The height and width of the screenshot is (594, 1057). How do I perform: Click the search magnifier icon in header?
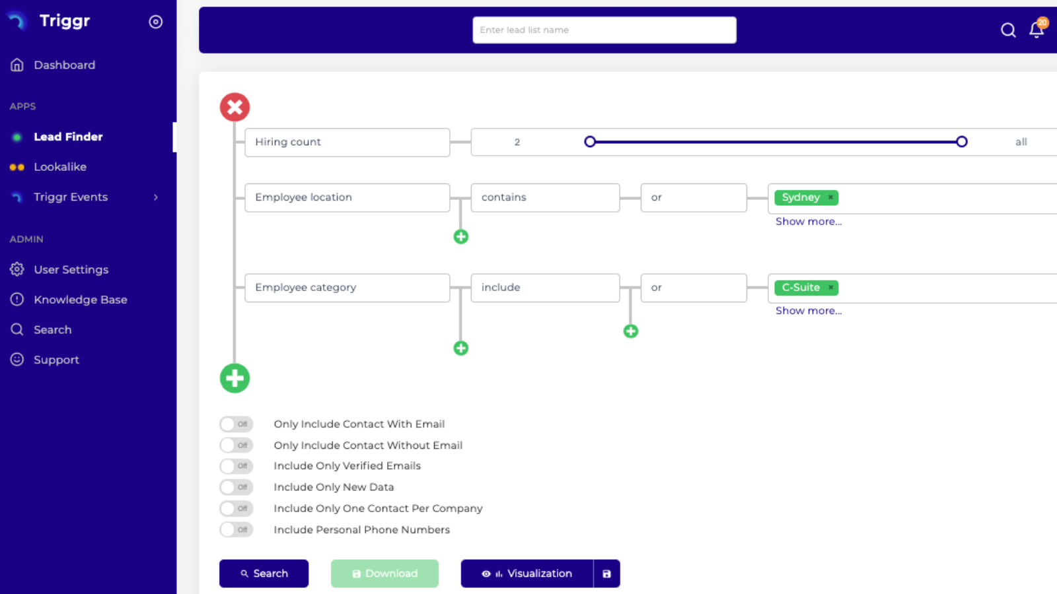pos(1007,30)
